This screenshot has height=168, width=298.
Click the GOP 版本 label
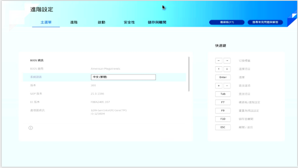[36, 93]
